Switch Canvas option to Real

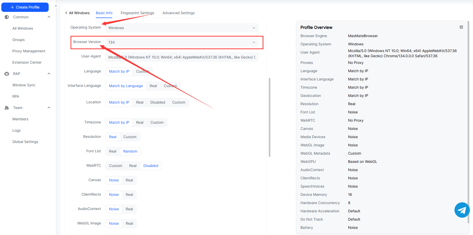pyautogui.click(x=129, y=180)
